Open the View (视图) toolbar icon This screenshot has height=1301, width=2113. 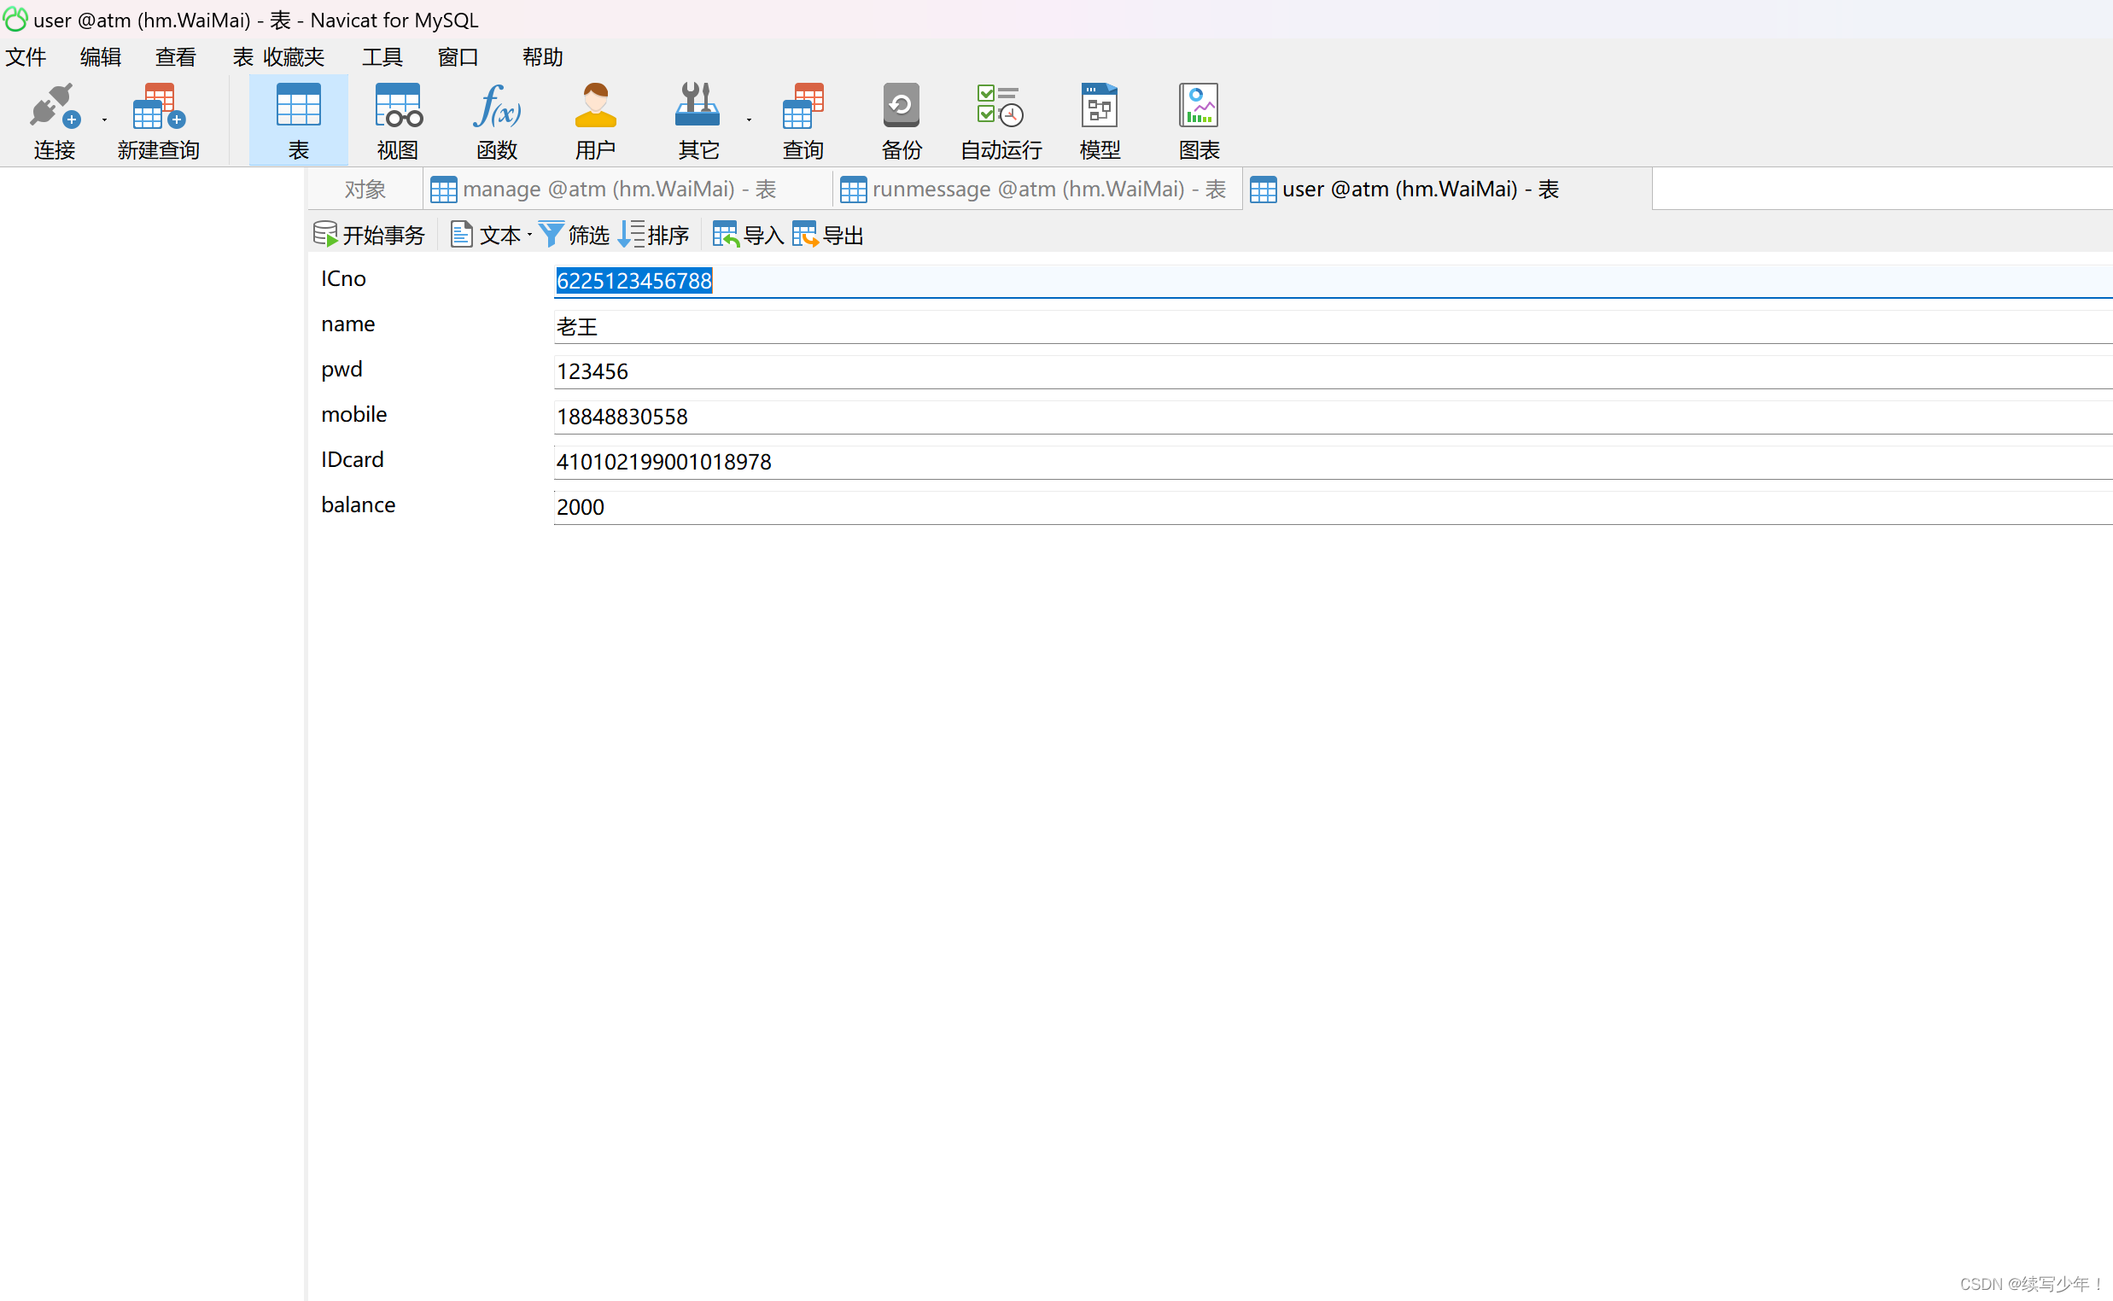[398, 120]
